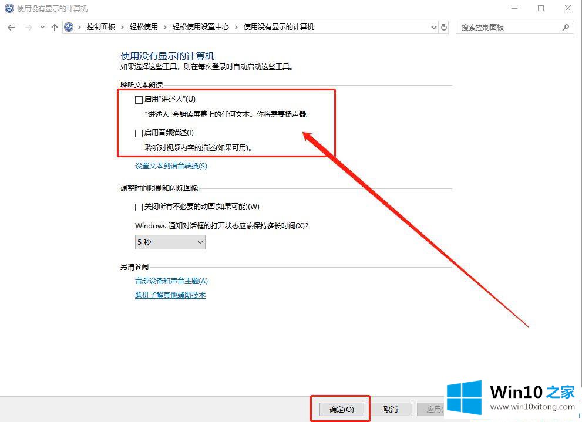
Task: Click the search magnifier icon
Action: click(x=566, y=28)
